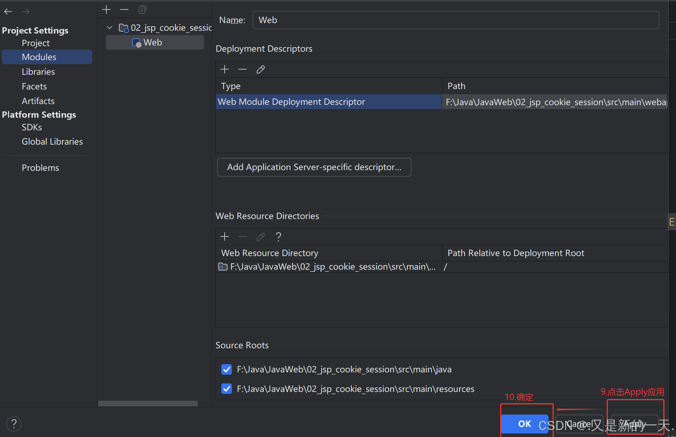Viewport: 676px width, 437px height.
Task: Click Add Application Server-specific descriptor button
Action: click(314, 167)
